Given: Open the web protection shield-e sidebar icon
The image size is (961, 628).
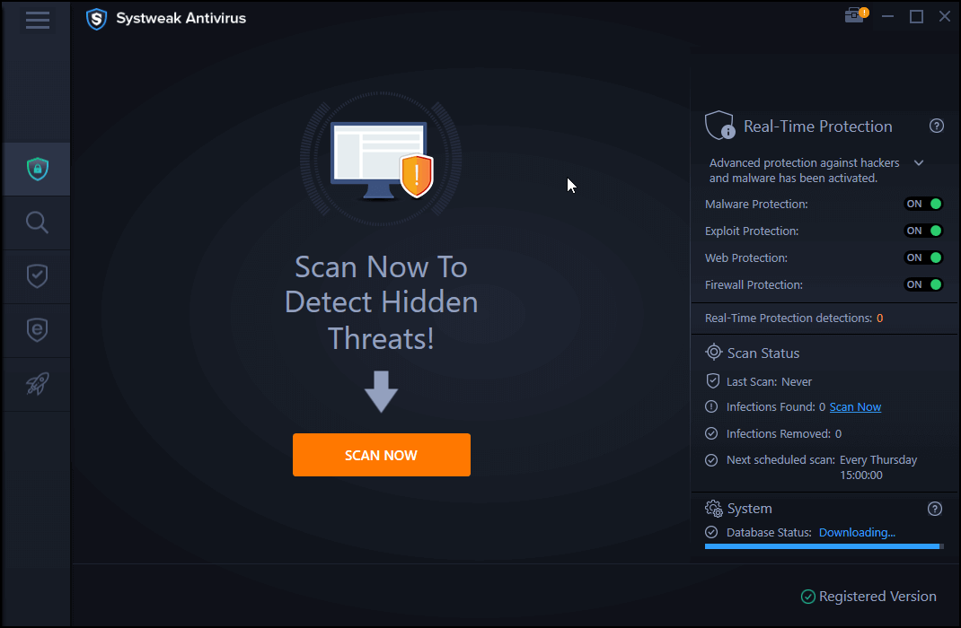Looking at the screenshot, I should click(x=36, y=330).
